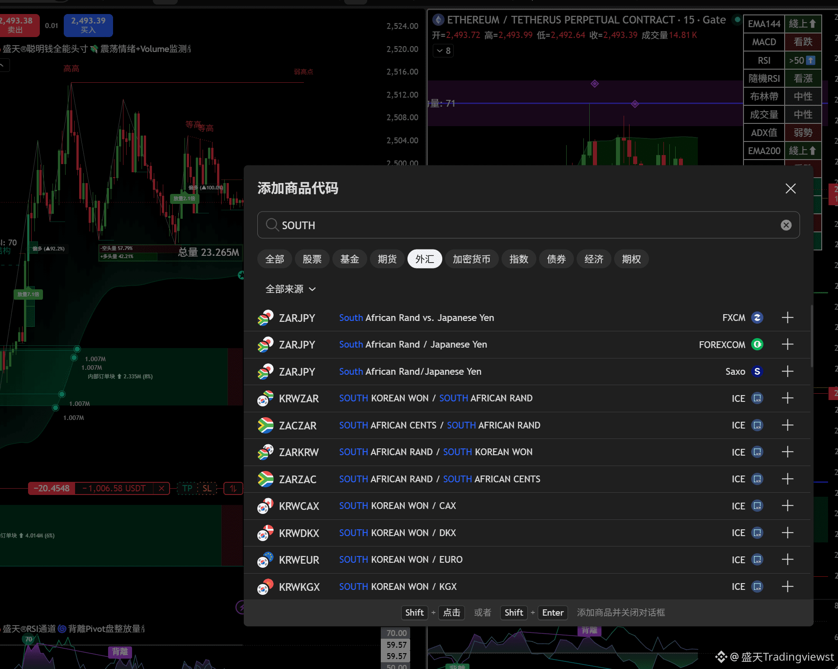
Task: Click the flag icon on ZARZAC row
Action: 265,479
